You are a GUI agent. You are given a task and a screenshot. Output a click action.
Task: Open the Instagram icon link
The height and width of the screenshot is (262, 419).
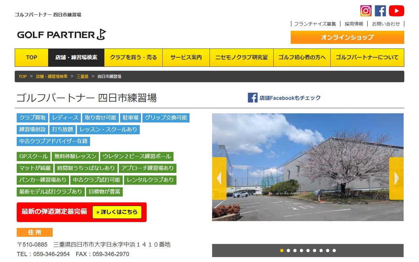tap(366, 11)
